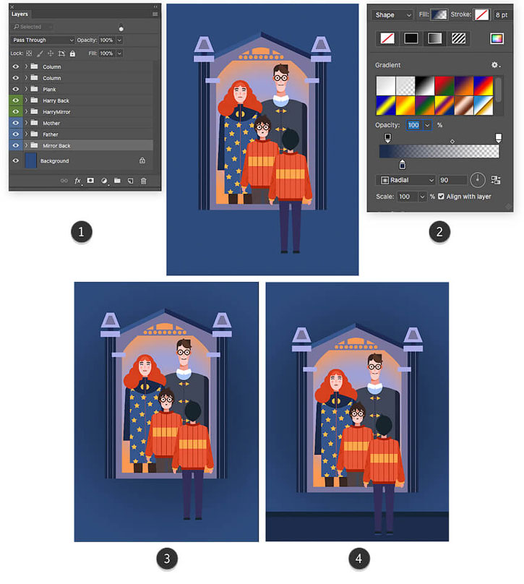Image resolution: width=524 pixels, height=584 pixels.
Task: Open the Pass Through blend mode dropdown
Action: pos(43,40)
